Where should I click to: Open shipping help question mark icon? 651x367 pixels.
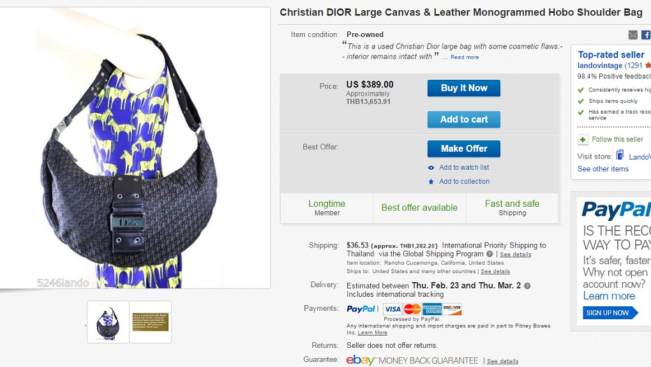pos(490,254)
